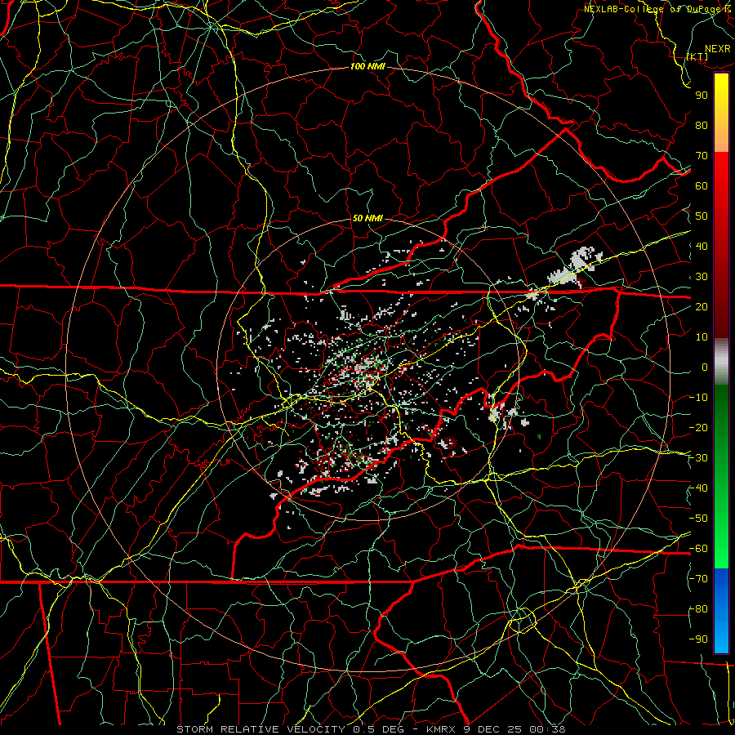Click the -80 label on the velocity scale
This screenshot has width=735, height=735.
tap(698, 609)
